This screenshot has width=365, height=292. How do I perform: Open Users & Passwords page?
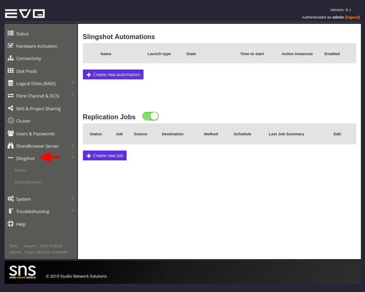[x=35, y=134]
